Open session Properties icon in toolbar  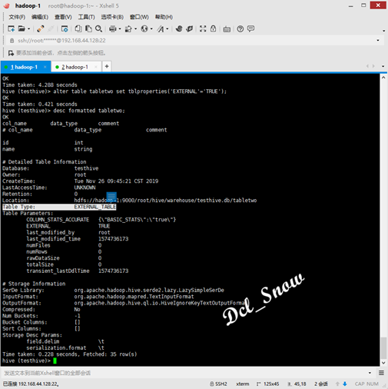coord(65,28)
